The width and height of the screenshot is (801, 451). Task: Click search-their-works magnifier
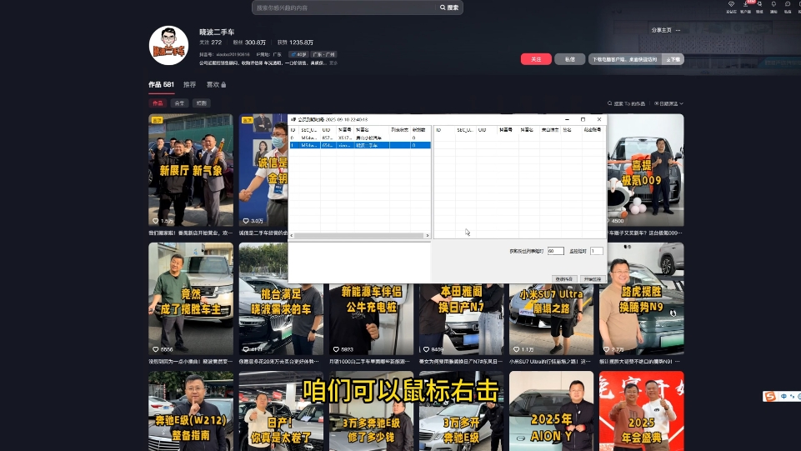(609, 103)
